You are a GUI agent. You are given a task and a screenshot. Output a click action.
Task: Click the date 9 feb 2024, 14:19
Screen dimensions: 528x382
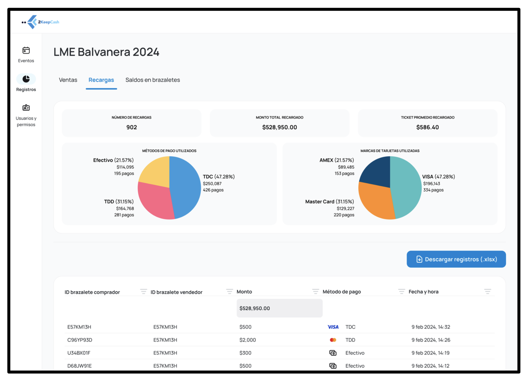tap(431, 353)
